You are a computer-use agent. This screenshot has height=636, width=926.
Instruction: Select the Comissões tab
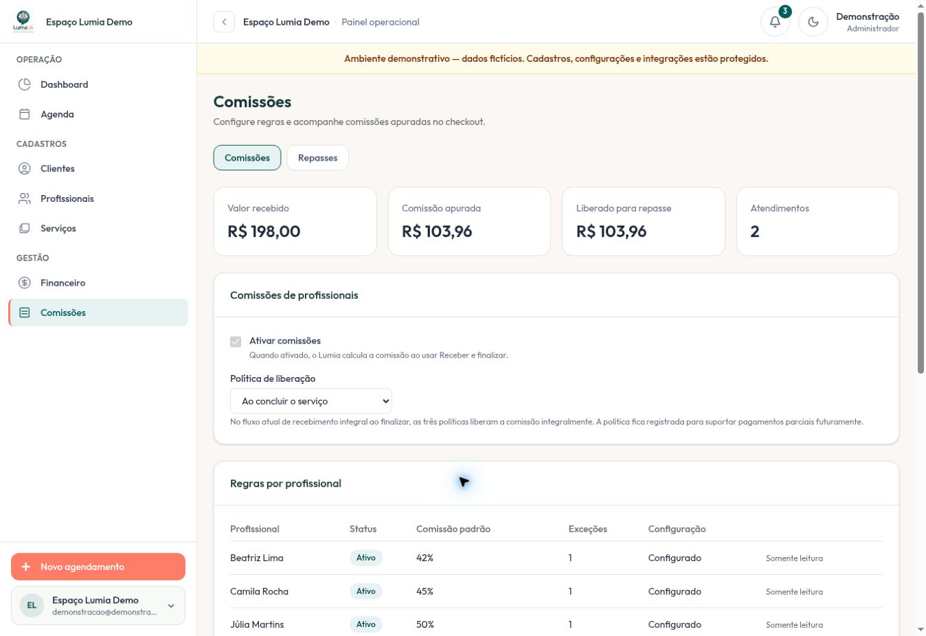(247, 157)
